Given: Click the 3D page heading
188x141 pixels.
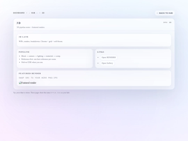Looking at the screenshot, I should point(18,23).
